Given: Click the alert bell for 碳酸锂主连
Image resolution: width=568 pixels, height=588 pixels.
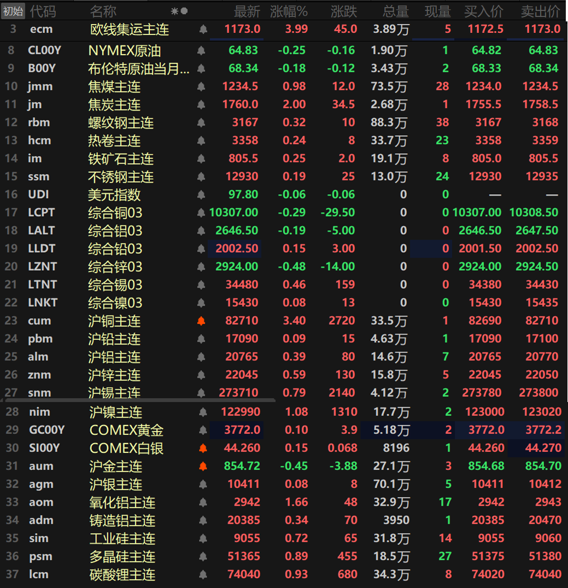Looking at the screenshot, I should [203, 575].
